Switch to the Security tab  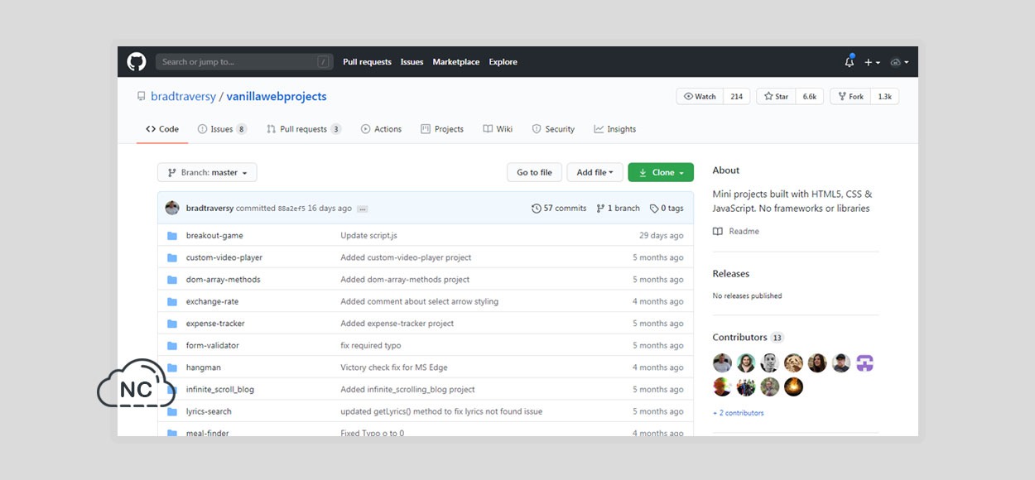click(553, 129)
